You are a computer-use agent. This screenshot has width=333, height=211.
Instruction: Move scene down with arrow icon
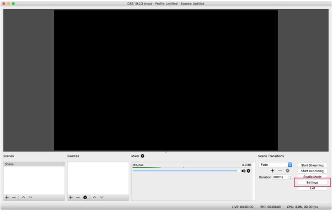(31, 197)
